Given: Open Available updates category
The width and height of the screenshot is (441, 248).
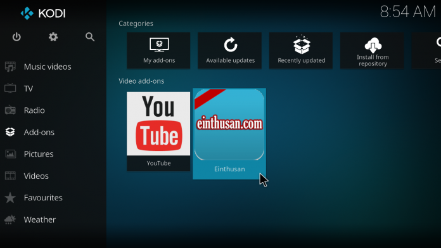Looking at the screenshot, I should [x=230, y=50].
